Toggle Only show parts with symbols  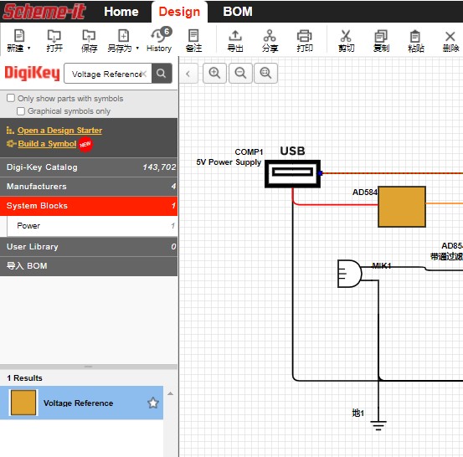[11, 98]
